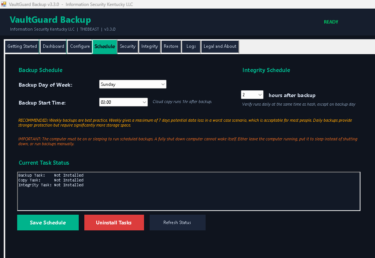The height and width of the screenshot is (258, 375).
Task: Open the Configure tab
Action: [x=80, y=46]
